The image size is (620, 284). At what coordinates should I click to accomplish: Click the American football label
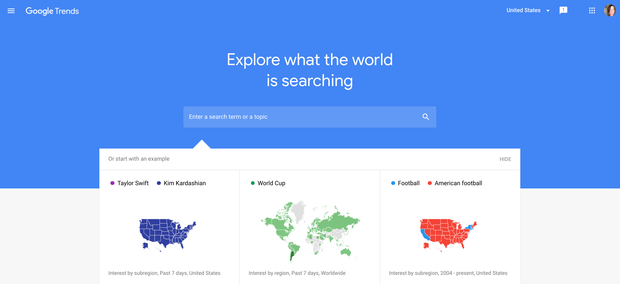[x=458, y=183]
